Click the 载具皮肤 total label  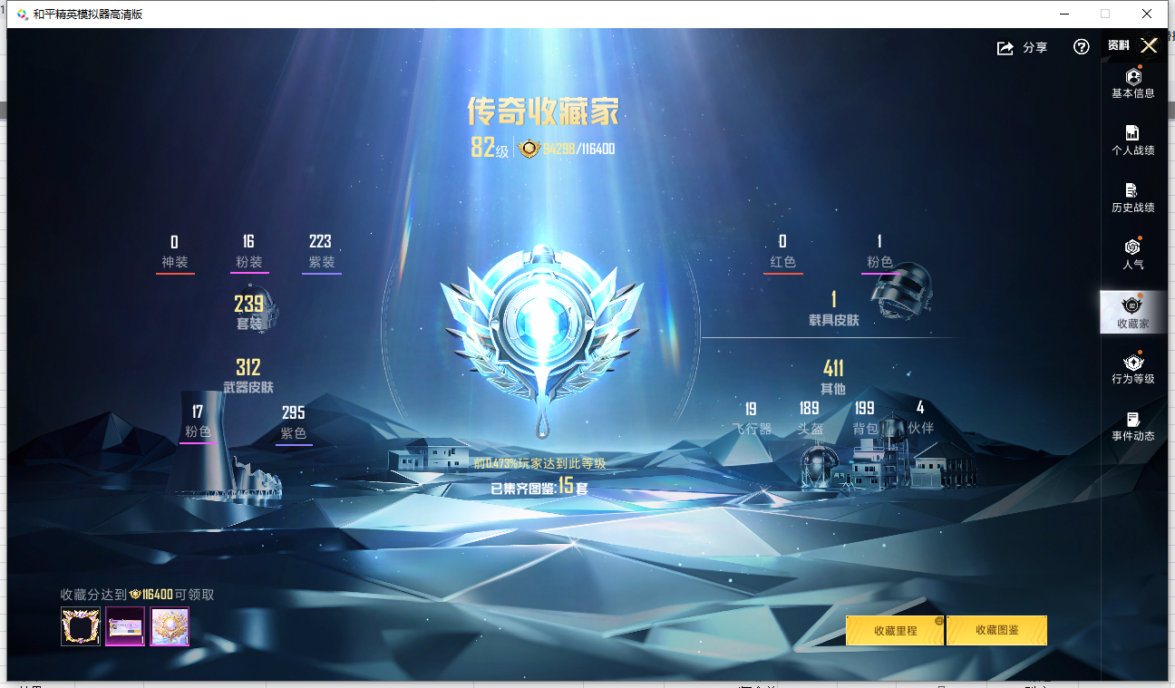pyautogui.click(x=834, y=320)
